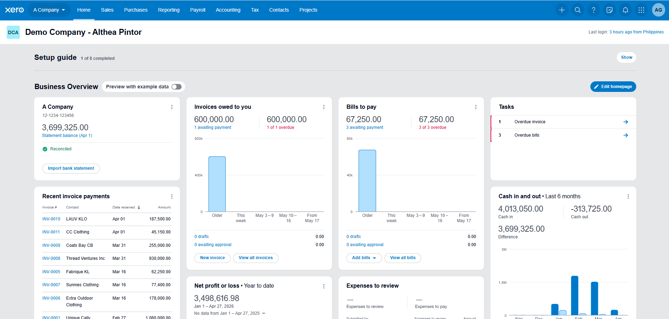Click the plus create-new icon
669x319 pixels.
pyautogui.click(x=562, y=10)
